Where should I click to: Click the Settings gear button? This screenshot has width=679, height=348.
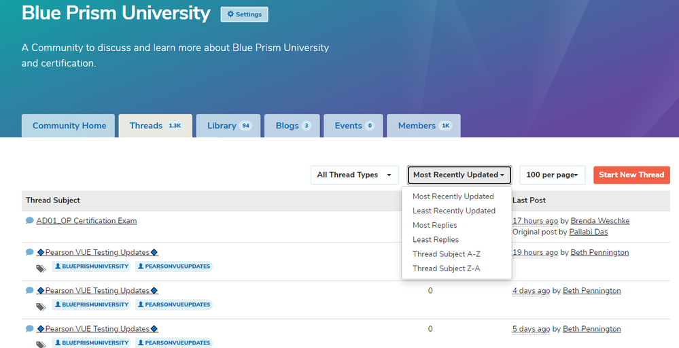click(244, 14)
